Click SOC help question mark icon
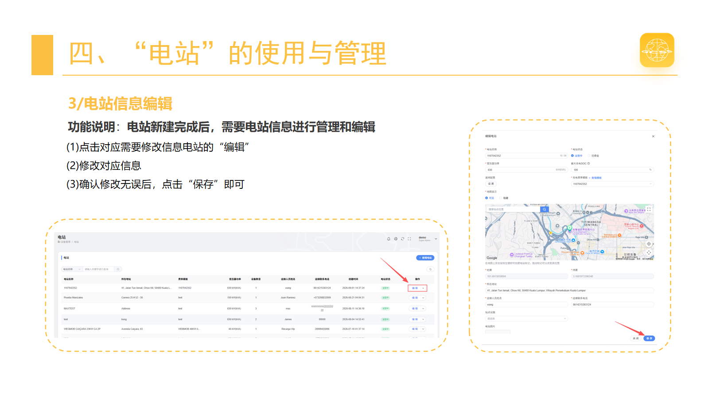The height and width of the screenshot is (398, 709). (588, 164)
